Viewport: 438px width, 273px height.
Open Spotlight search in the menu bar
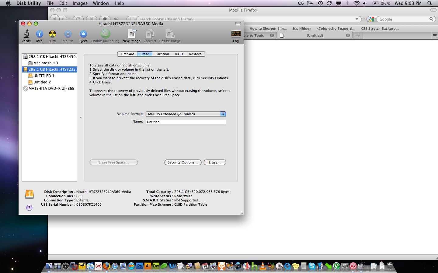tap(429, 3)
